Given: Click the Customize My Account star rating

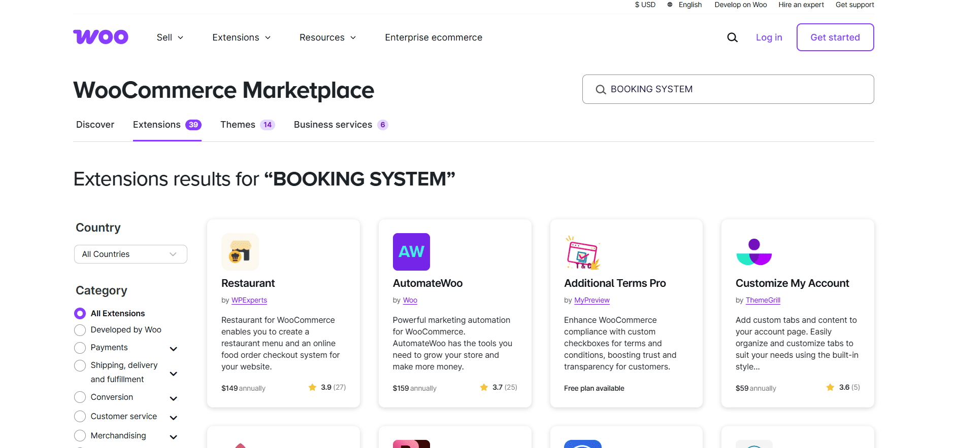Looking at the screenshot, I should coord(843,387).
